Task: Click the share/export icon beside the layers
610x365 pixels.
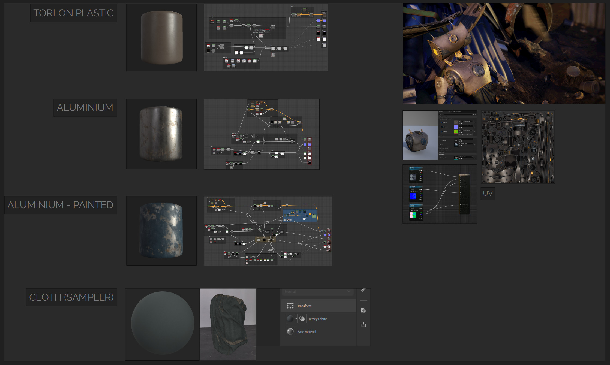Action: tap(363, 324)
